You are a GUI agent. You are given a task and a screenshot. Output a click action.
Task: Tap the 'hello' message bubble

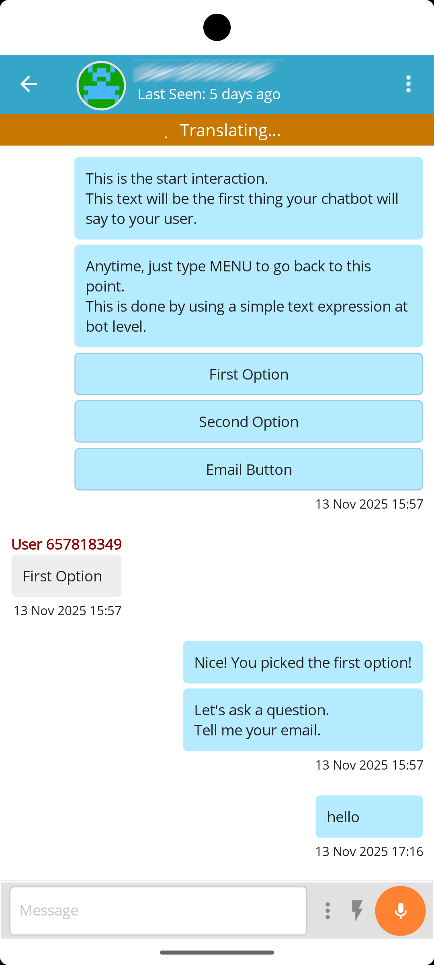click(x=369, y=817)
